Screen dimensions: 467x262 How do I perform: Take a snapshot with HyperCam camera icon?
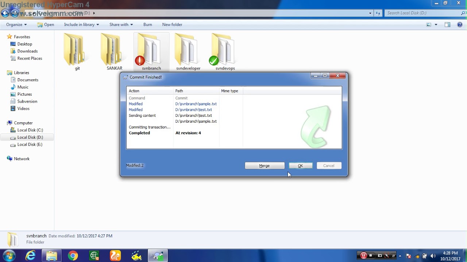(x=380, y=255)
